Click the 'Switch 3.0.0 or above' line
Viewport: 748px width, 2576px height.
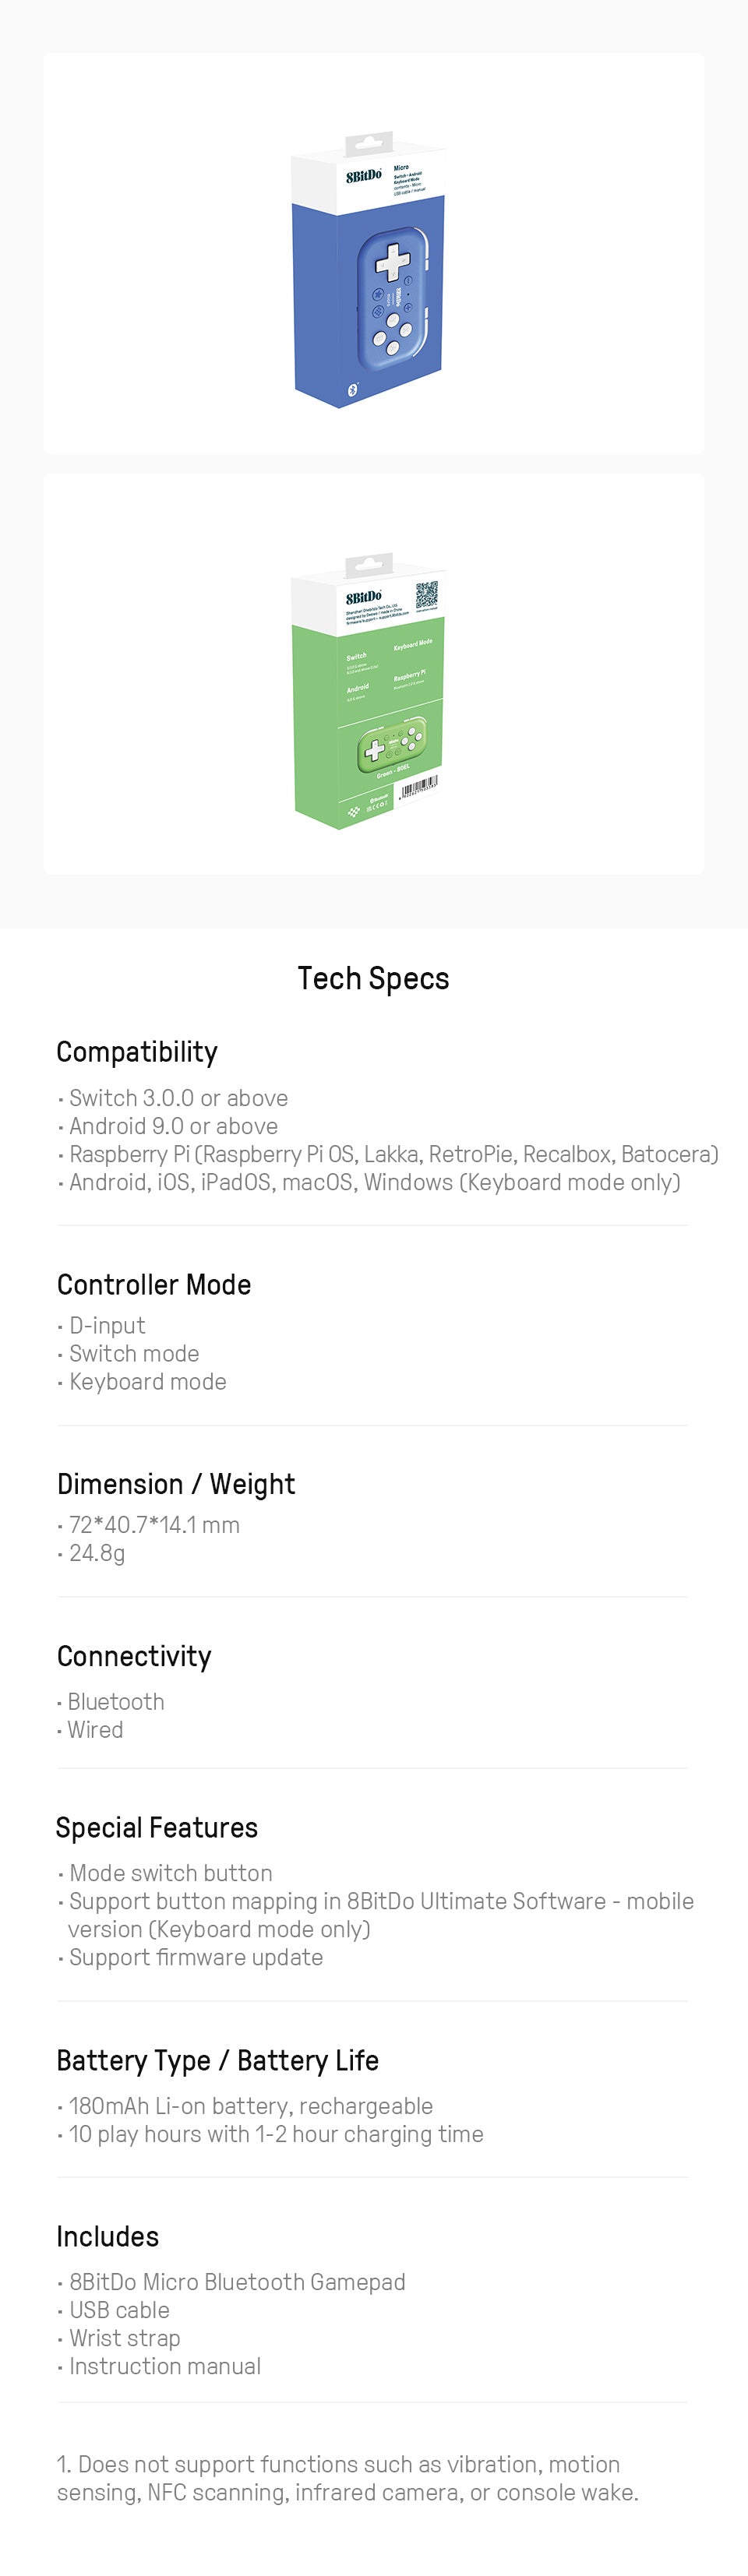[178, 1098]
